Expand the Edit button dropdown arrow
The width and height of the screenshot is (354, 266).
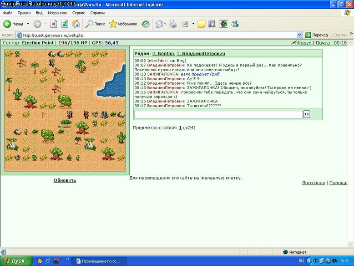coord(193,24)
